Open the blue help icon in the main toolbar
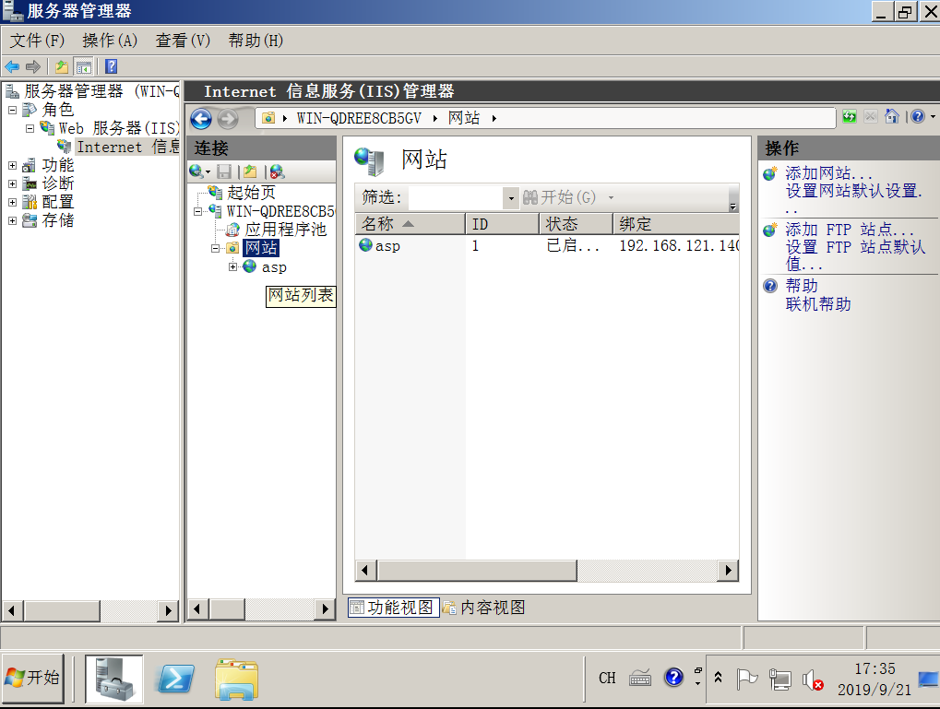Image resolution: width=940 pixels, height=709 pixels. click(111, 66)
